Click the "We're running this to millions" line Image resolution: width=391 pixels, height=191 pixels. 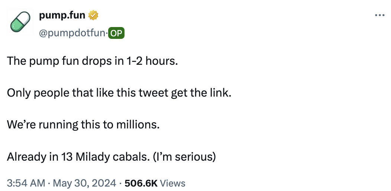point(83,124)
